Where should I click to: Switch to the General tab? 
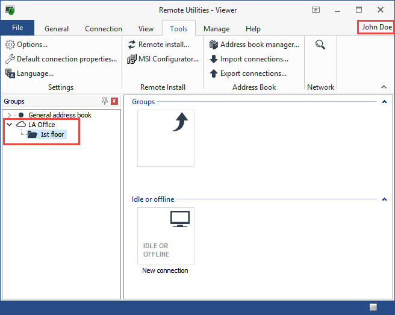point(57,29)
